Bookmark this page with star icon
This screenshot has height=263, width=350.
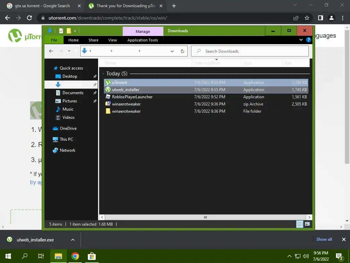(x=307, y=18)
